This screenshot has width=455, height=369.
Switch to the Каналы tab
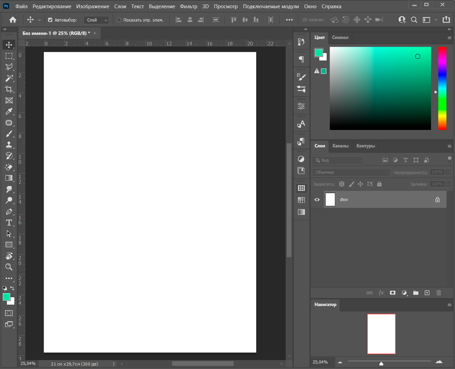pos(340,146)
